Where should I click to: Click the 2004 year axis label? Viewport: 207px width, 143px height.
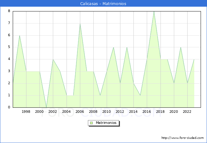click(66, 112)
